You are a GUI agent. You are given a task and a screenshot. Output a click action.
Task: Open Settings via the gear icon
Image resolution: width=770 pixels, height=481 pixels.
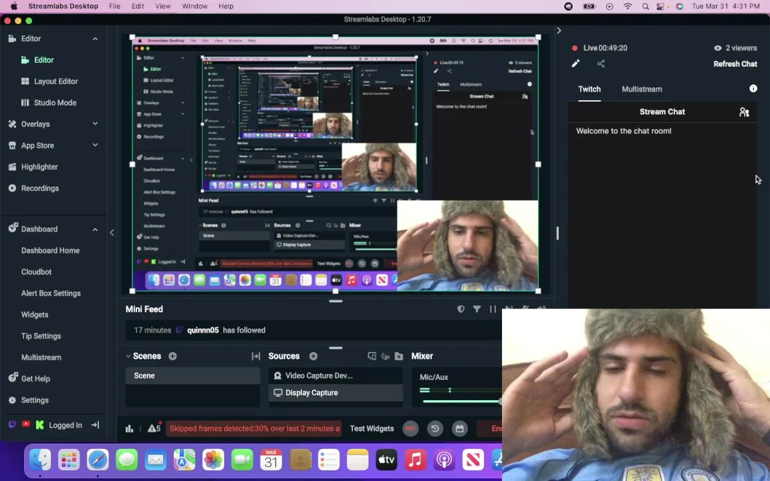pyautogui.click(x=12, y=400)
